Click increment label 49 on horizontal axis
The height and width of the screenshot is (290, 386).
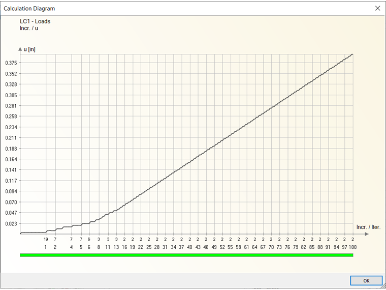point(214,247)
